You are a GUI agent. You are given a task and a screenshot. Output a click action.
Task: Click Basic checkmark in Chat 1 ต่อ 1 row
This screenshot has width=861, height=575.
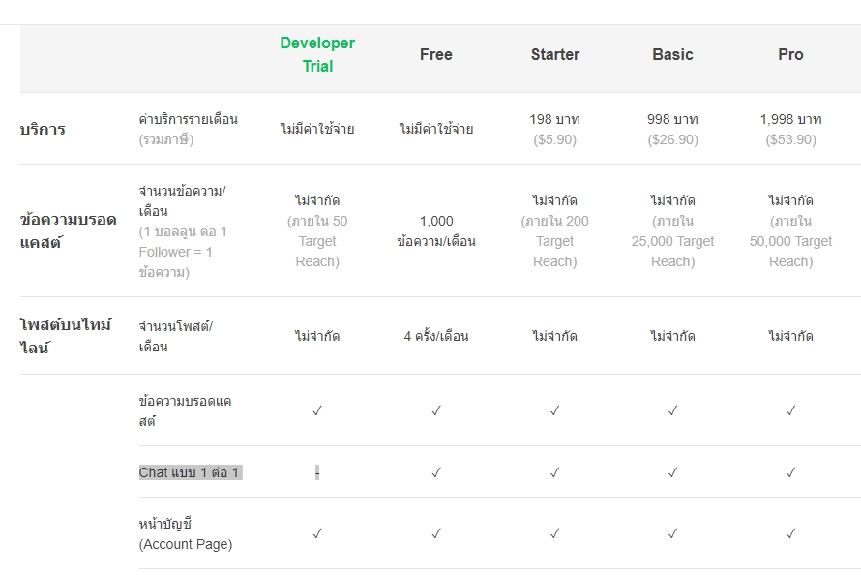[x=672, y=472]
